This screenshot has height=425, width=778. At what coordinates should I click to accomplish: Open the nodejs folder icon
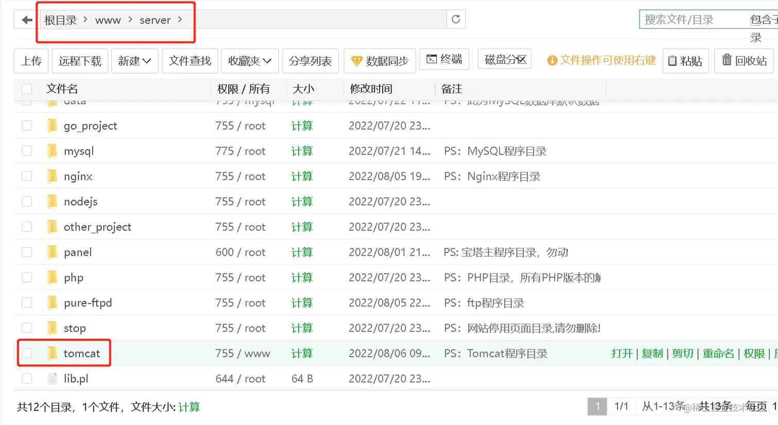52,201
